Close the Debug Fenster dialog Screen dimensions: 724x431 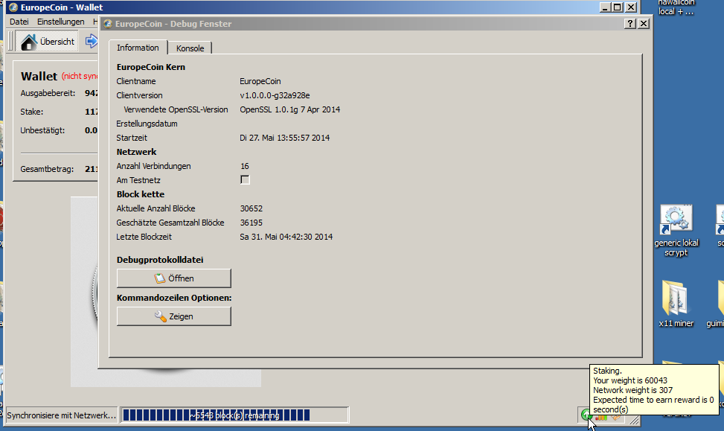(643, 24)
